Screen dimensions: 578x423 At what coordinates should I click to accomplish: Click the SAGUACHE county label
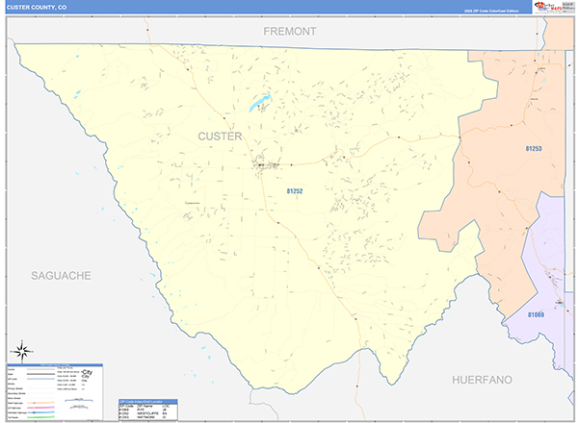click(61, 276)
